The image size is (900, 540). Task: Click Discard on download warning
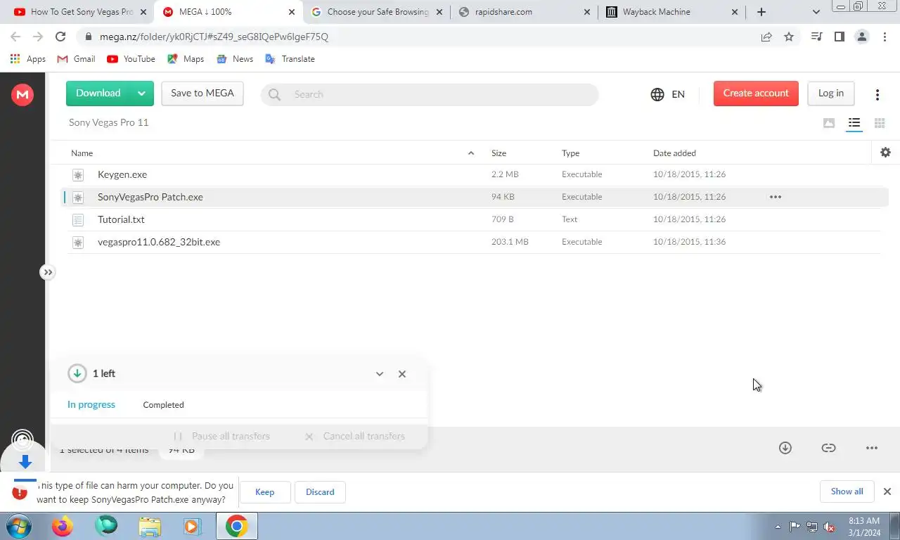(320, 492)
